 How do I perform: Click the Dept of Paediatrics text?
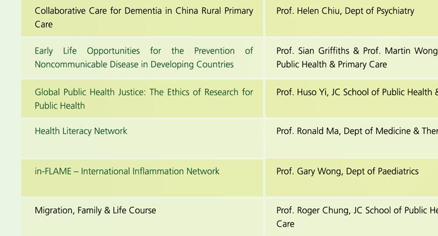tap(382, 171)
